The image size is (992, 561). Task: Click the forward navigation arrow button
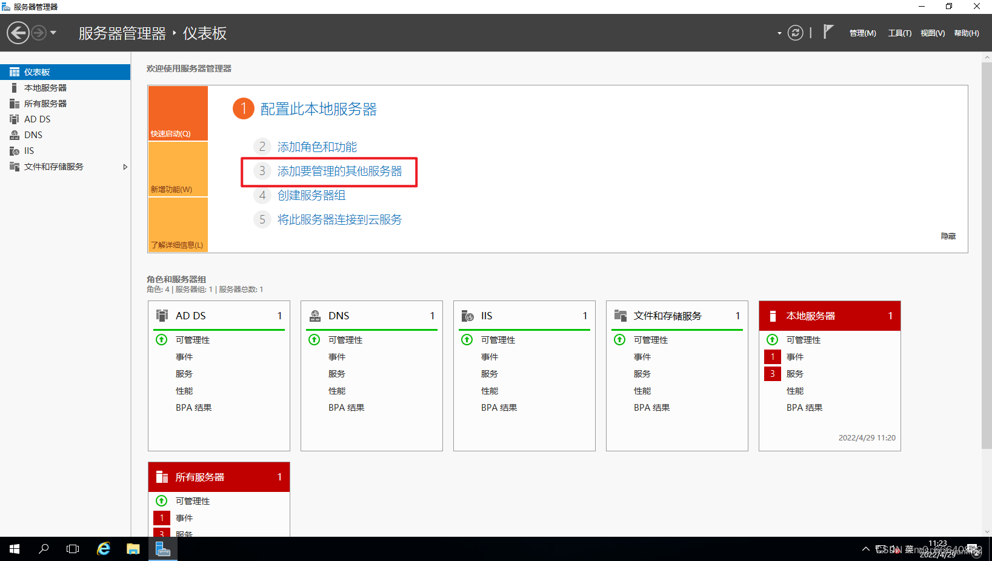tap(39, 33)
